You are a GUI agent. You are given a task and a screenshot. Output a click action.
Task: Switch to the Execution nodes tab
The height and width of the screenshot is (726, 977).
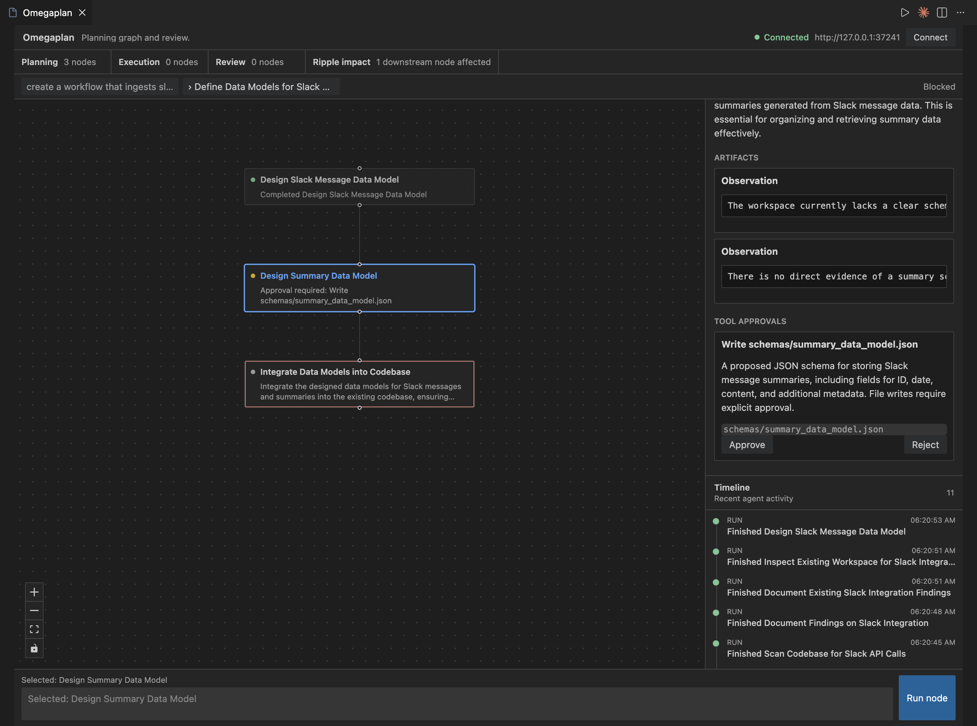point(158,62)
